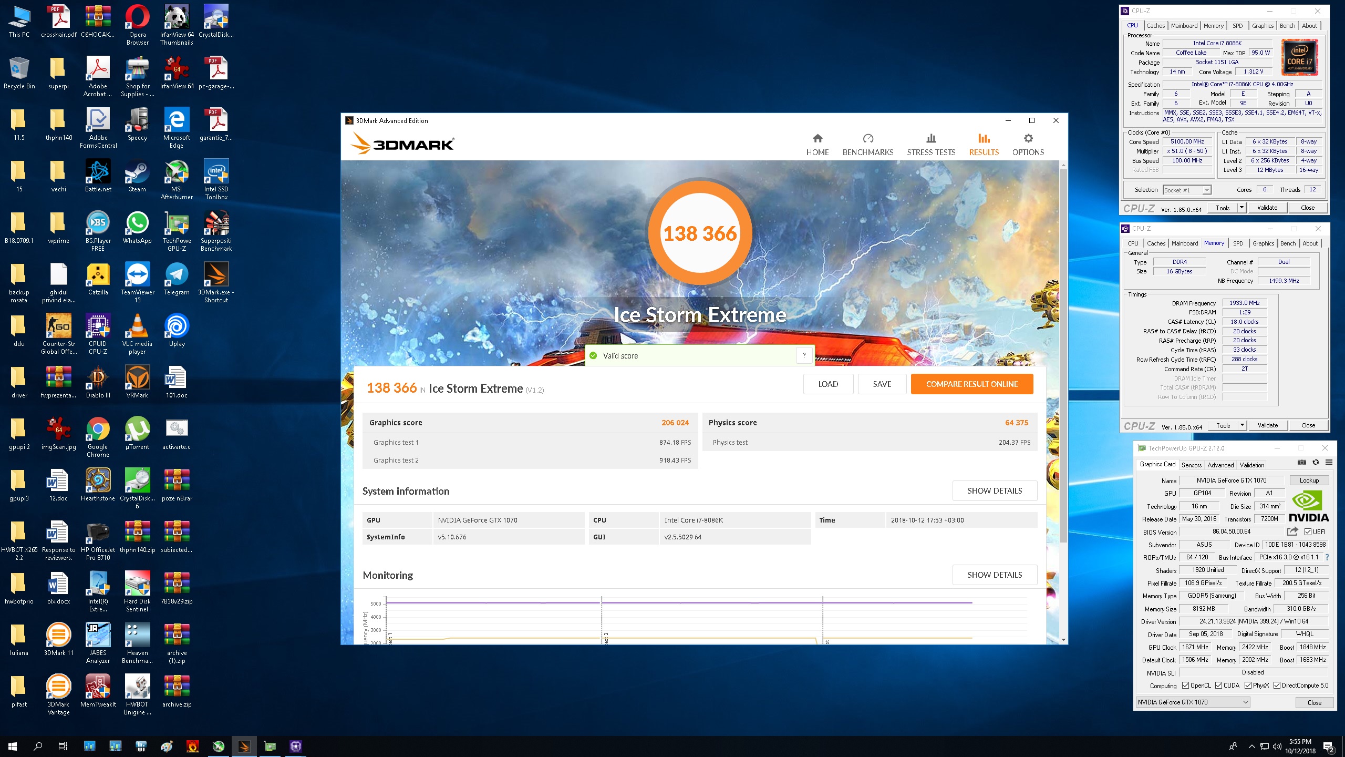
Task: Click the 3DMark results vertical scrollbar
Action: click(x=1063, y=355)
